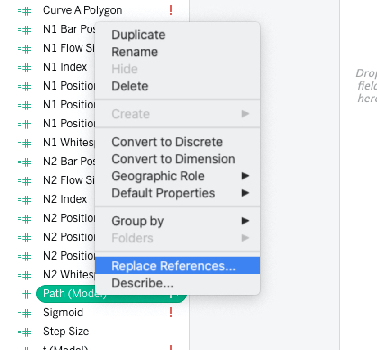Select the Step Size field
Viewport: 377px width, 350px height.
66,332
